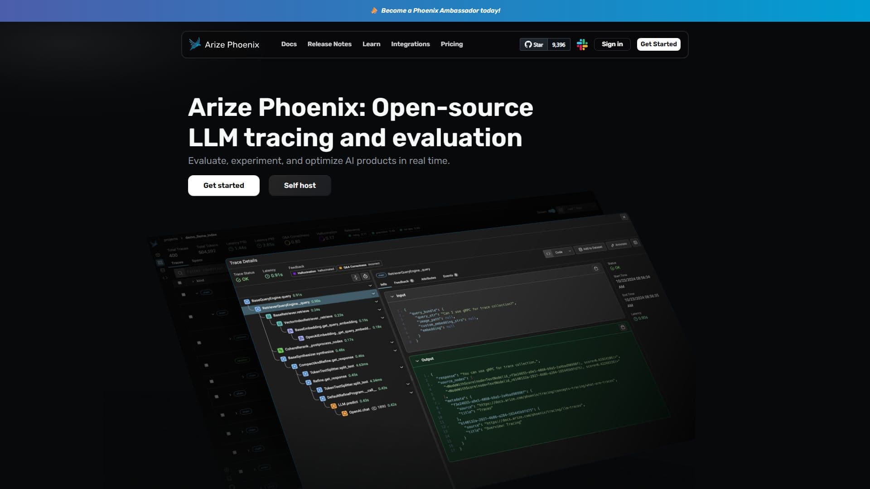Click the Self host button
Viewport: 870px width, 489px height.
[300, 186]
